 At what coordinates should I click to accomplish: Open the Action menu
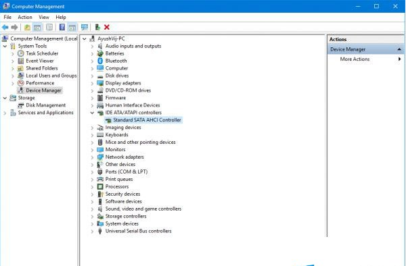(x=25, y=17)
